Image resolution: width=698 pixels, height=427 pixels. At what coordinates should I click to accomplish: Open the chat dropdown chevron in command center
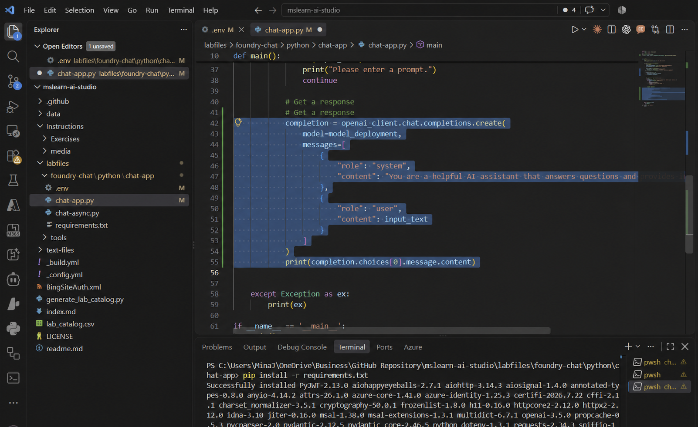(603, 10)
